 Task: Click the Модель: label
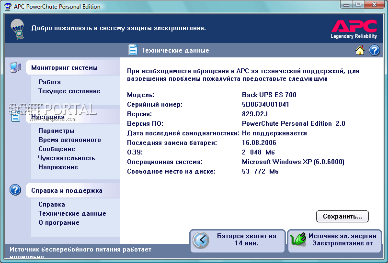point(140,95)
